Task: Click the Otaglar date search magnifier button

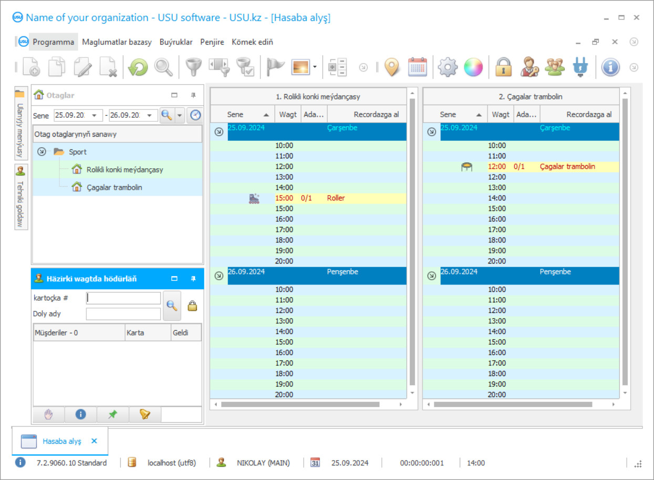Action: (x=167, y=115)
